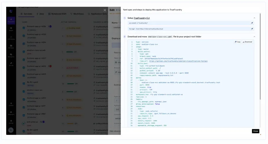Open the Application Sets tab

(x=97, y=14)
